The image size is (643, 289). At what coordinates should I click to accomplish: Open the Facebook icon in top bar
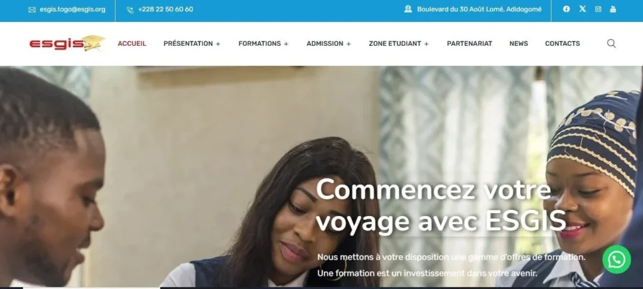point(566,9)
